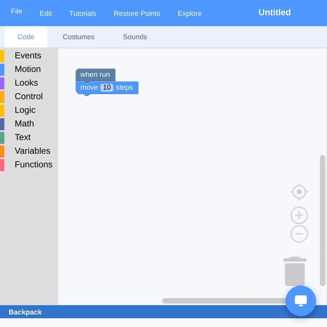Zoom in using the plus icon
This screenshot has height=327, width=327.
click(299, 215)
